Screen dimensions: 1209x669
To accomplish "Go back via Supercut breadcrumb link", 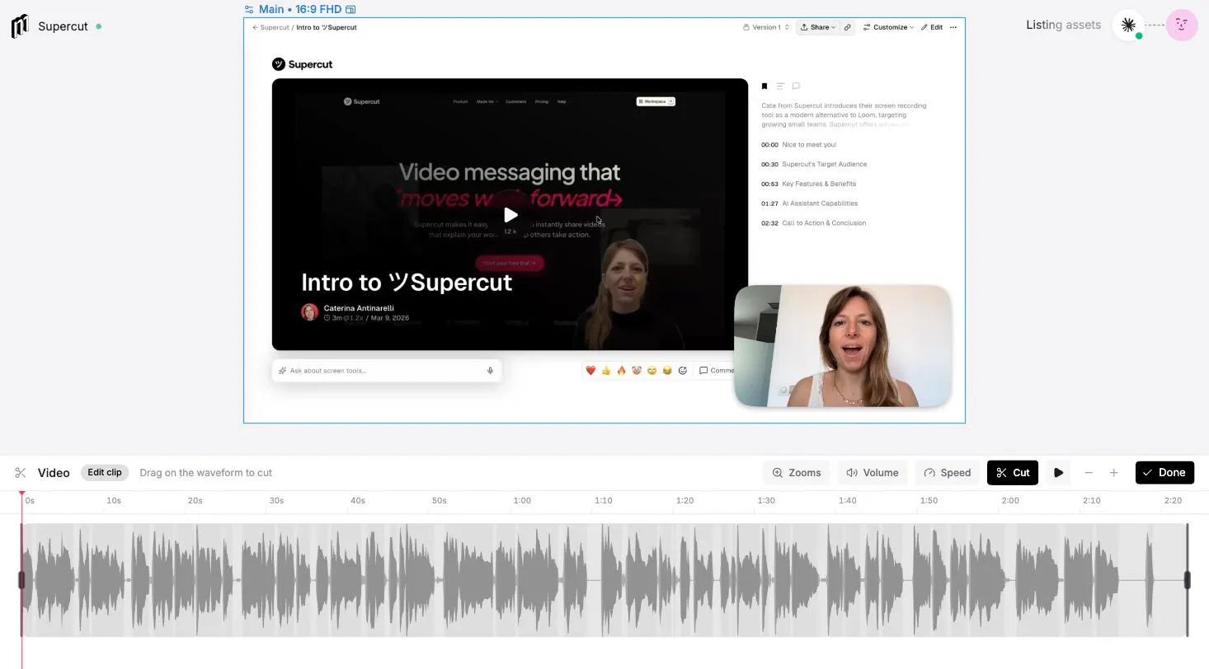I will (271, 27).
